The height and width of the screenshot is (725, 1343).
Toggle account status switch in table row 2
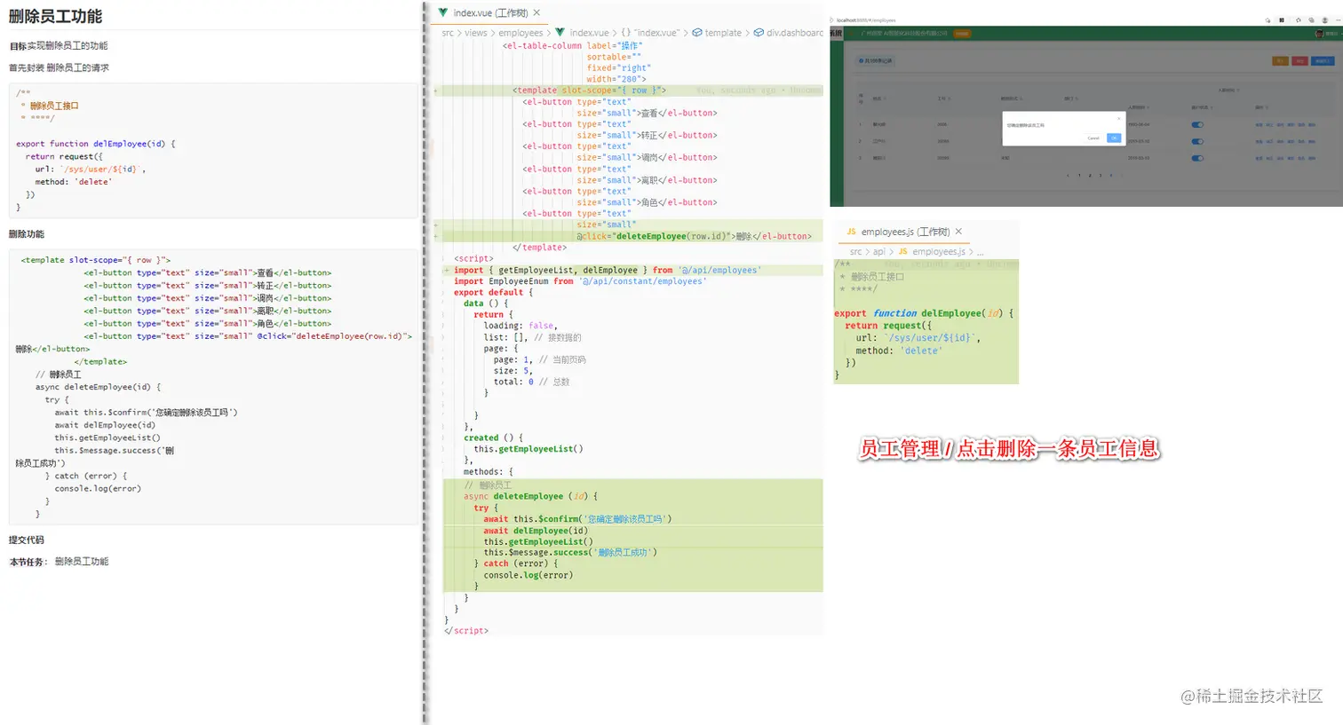coord(1197,141)
